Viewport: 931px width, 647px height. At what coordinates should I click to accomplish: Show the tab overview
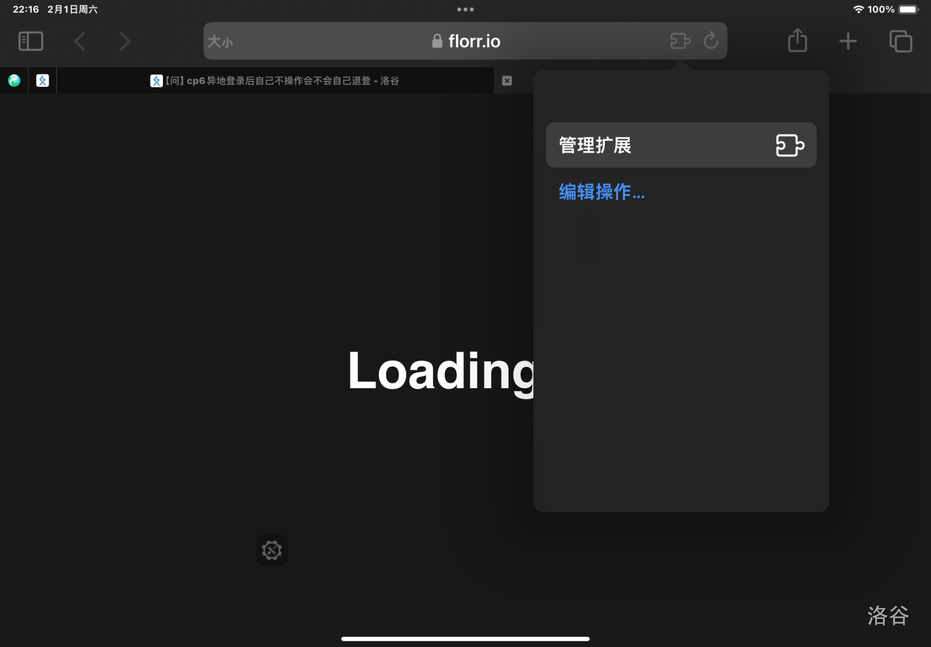tap(900, 41)
